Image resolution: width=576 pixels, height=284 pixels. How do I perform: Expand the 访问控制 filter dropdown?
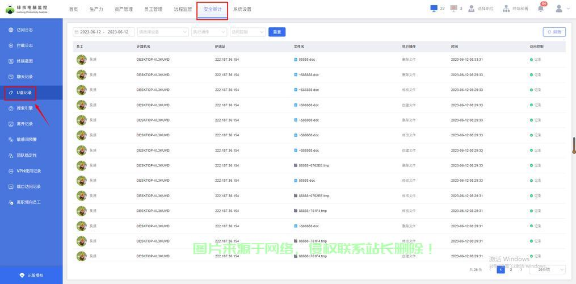pos(247,32)
